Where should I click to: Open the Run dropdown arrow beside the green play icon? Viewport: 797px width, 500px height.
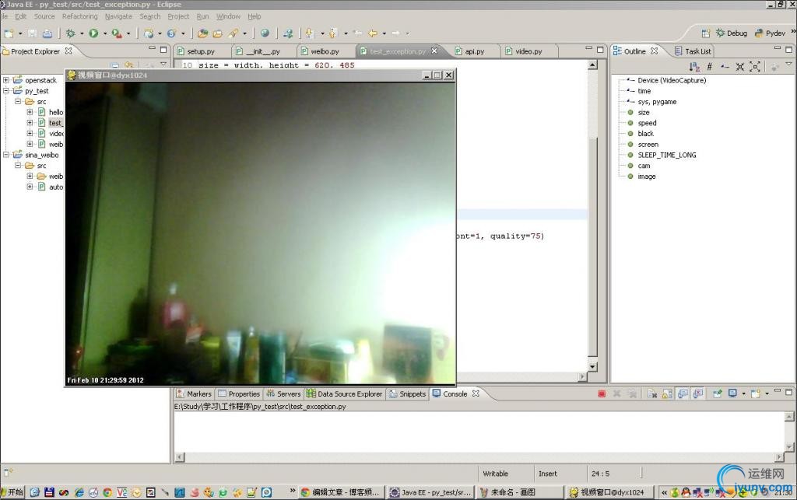(x=105, y=33)
